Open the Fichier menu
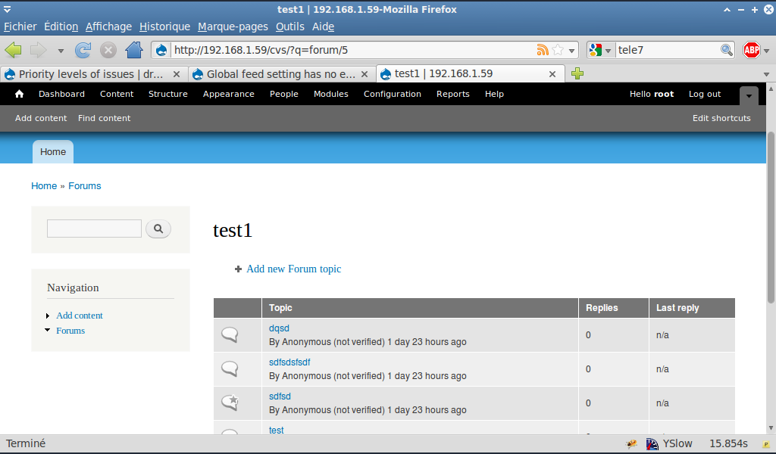 tap(20, 26)
